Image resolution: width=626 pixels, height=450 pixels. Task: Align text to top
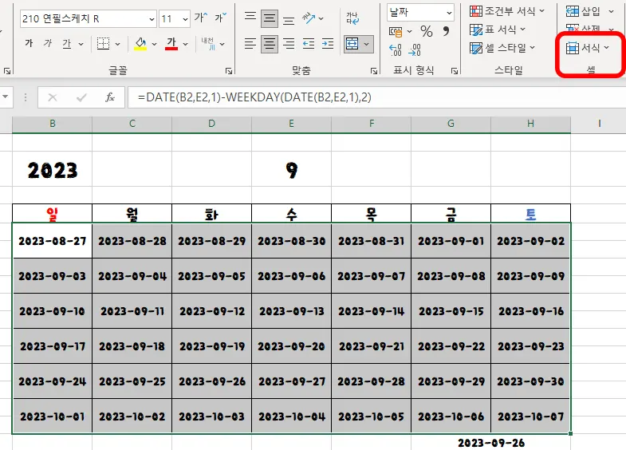pos(250,18)
